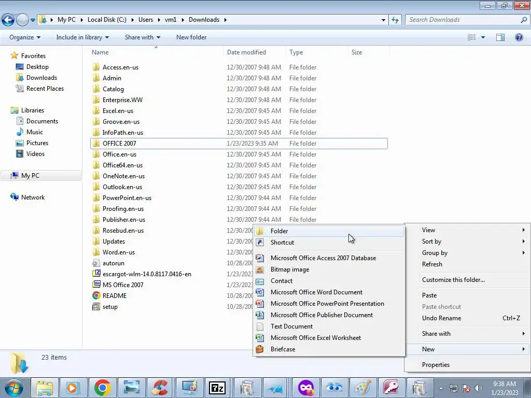
Task: Open the Organize dropdown
Action: [x=25, y=37]
